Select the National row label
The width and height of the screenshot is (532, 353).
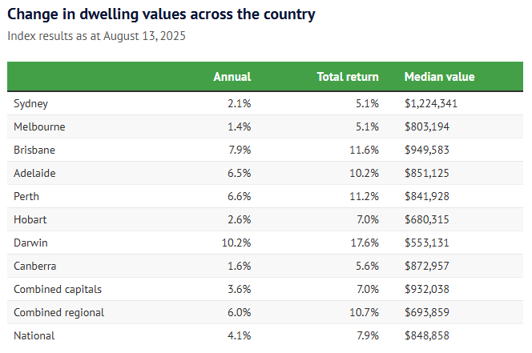pos(34,335)
